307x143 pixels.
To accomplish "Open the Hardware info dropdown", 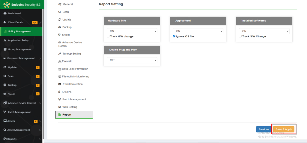I will (132, 31).
